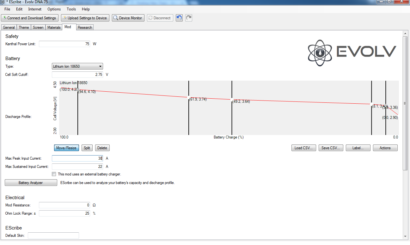Click the Evolv logo
Image resolution: width=410 pixels, height=245 pixels.
pos(352,51)
